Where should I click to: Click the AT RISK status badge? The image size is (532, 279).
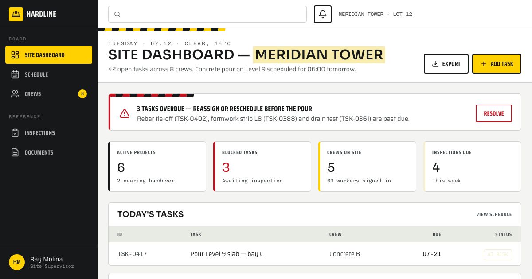click(x=498, y=255)
